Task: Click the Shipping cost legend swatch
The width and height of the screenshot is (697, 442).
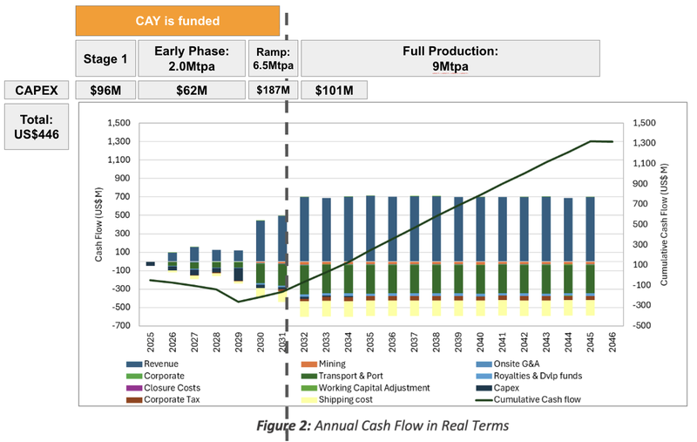Action: point(308,400)
